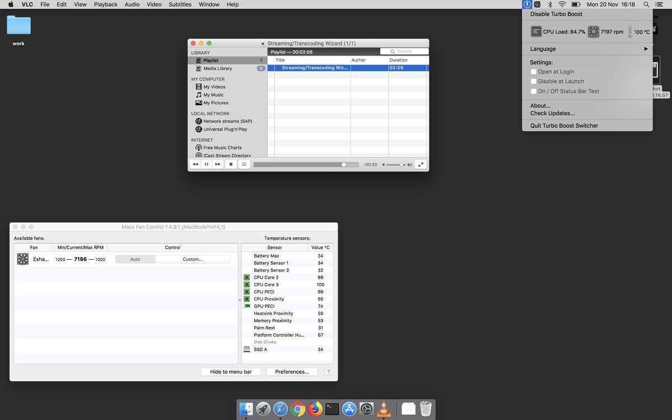Click the VLC playlist Search field

pyautogui.click(x=404, y=51)
